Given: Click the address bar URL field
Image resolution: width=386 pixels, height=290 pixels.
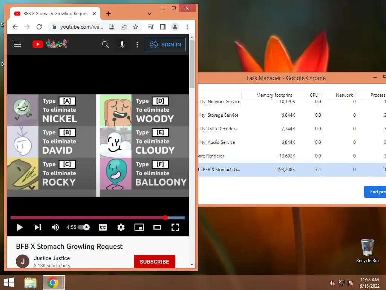Looking at the screenshot, I should (81, 27).
